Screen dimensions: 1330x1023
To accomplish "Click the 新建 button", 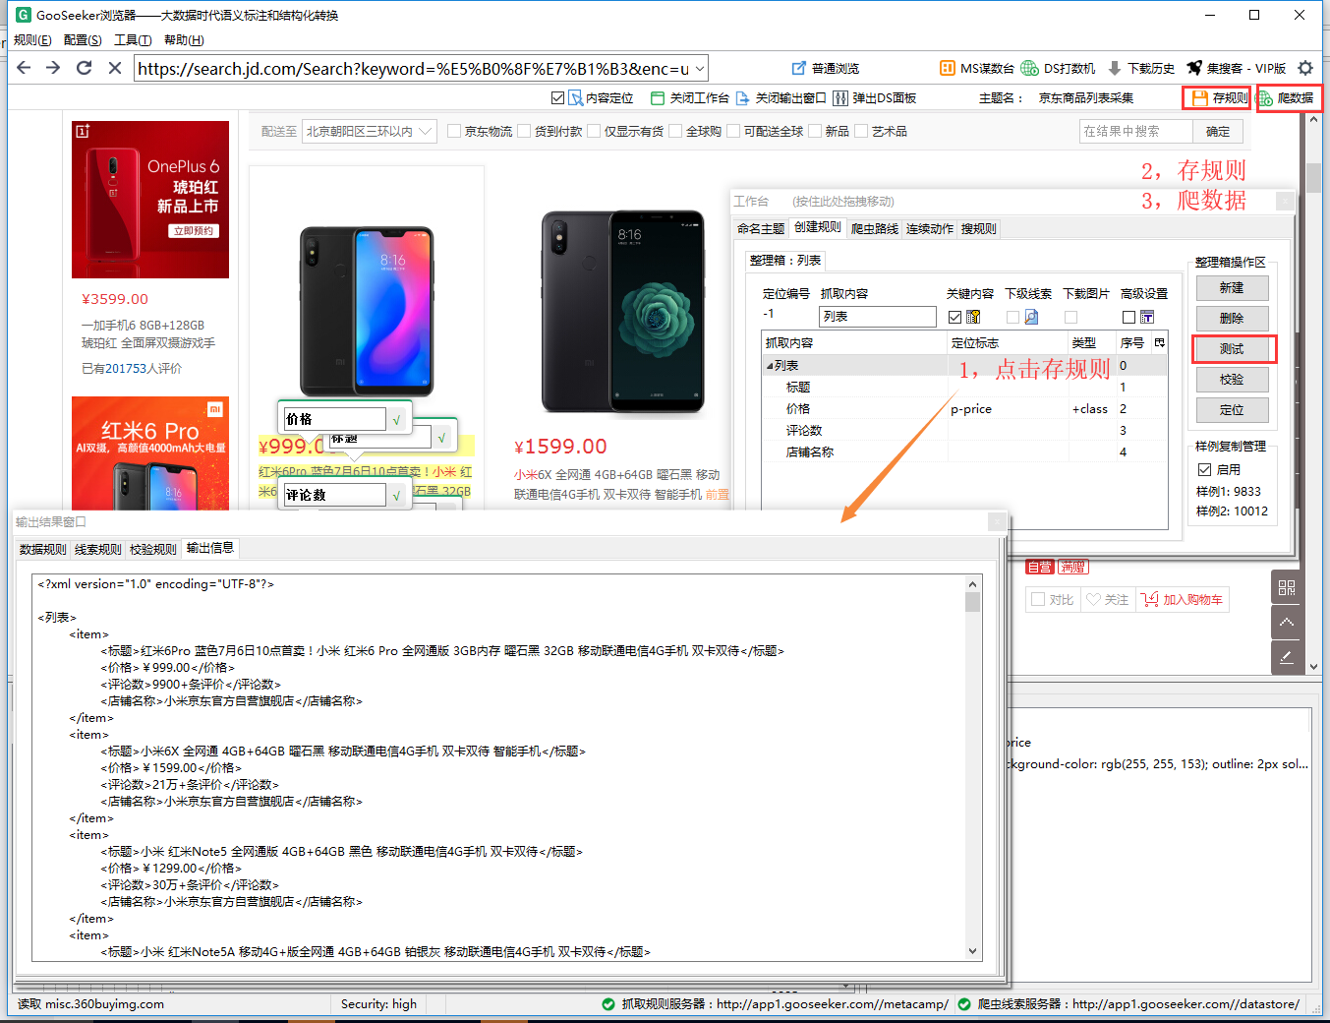I will tap(1232, 287).
